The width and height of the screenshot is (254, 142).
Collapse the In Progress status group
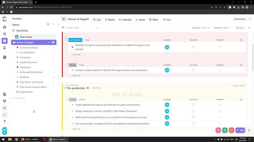point(66,39)
